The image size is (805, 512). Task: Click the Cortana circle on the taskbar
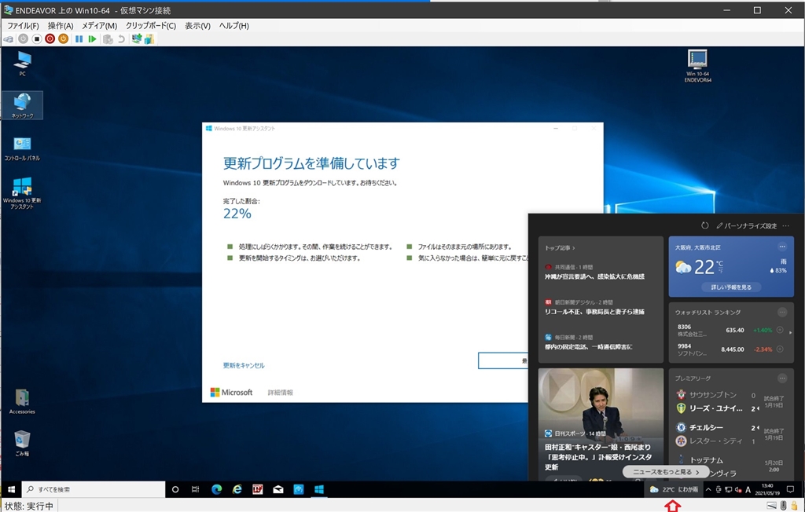175,489
